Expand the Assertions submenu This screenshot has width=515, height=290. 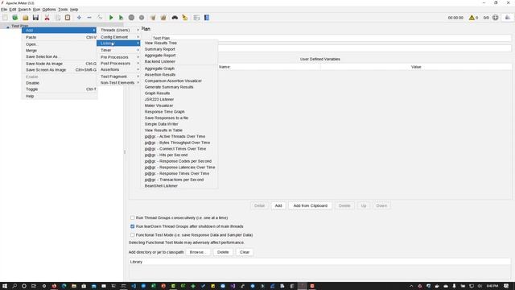coord(118,70)
